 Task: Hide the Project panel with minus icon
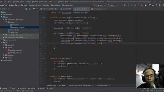[x=37, y=9]
